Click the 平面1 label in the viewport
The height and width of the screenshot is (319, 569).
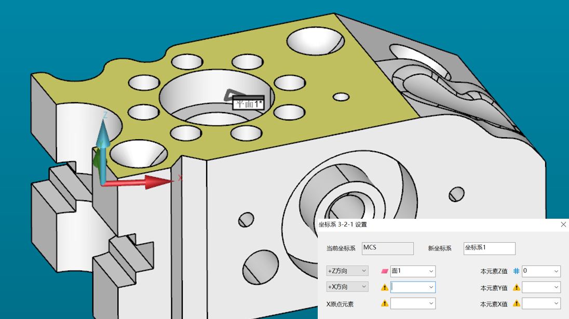tap(248, 103)
